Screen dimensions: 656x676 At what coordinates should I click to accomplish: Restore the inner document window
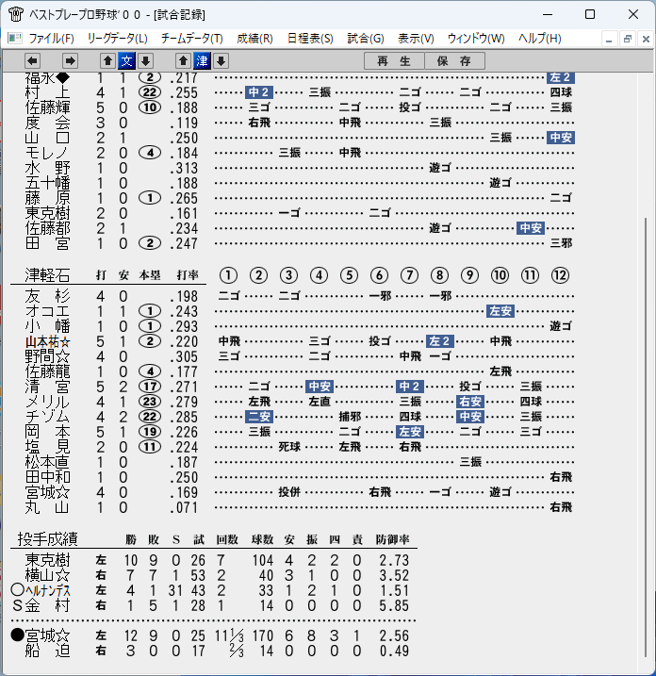click(x=627, y=40)
